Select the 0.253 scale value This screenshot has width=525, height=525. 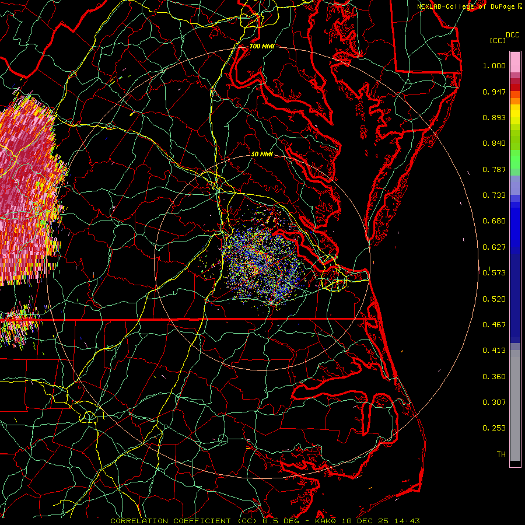[494, 428]
